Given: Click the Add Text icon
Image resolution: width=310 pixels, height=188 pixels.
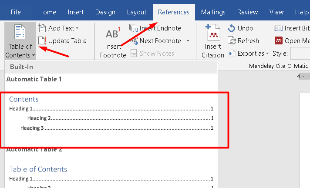Looking at the screenshot, I should (x=42, y=28).
